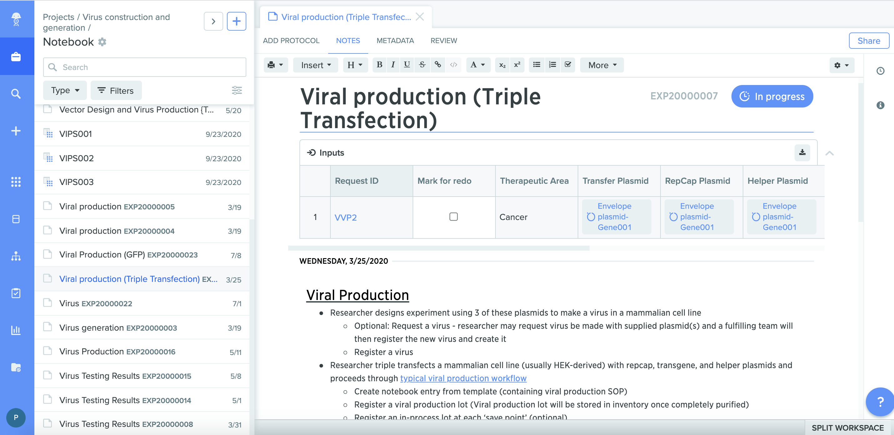Insert a numbered list

coord(552,65)
